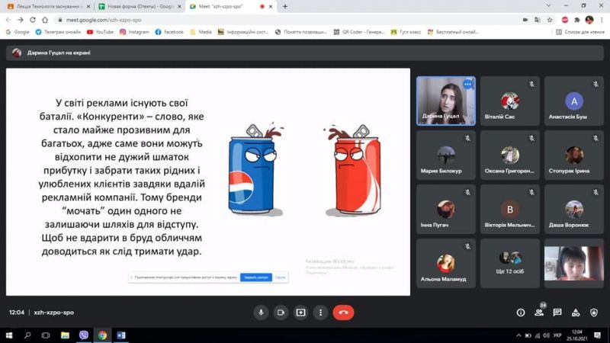Viewport: 610px width, 343px height.
Task: Toggle the microphone button in Meet
Action: 261,313
